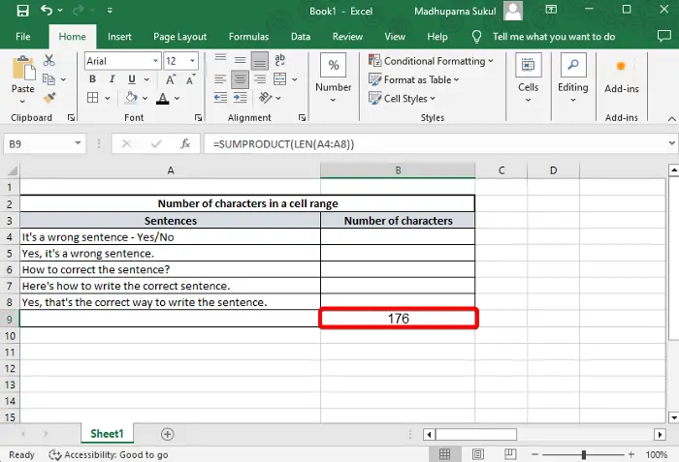Click the Copy icon
This screenshot has width=679, height=462.
(48, 79)
